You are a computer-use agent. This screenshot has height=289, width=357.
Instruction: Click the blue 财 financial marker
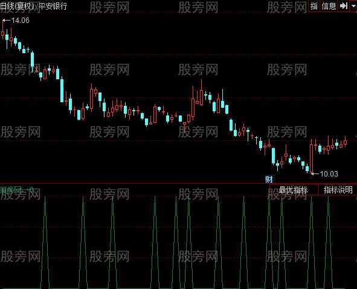click(x=269, y=180)
